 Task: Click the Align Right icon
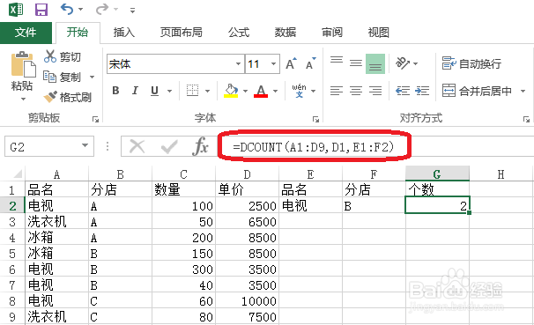[x=375, y=91]
